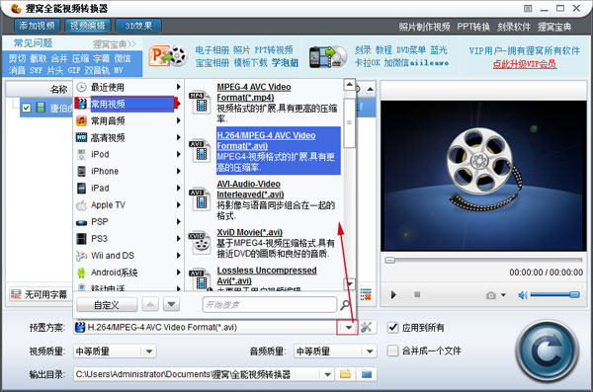Enable the 合并成一个文件 checkbox
Image resolution: width=593 pixels, height=392 pixels.
click(x=393, y=351)
